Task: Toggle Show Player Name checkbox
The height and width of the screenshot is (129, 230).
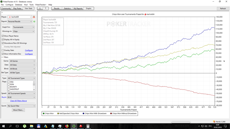Action: (x=3, y=36)
